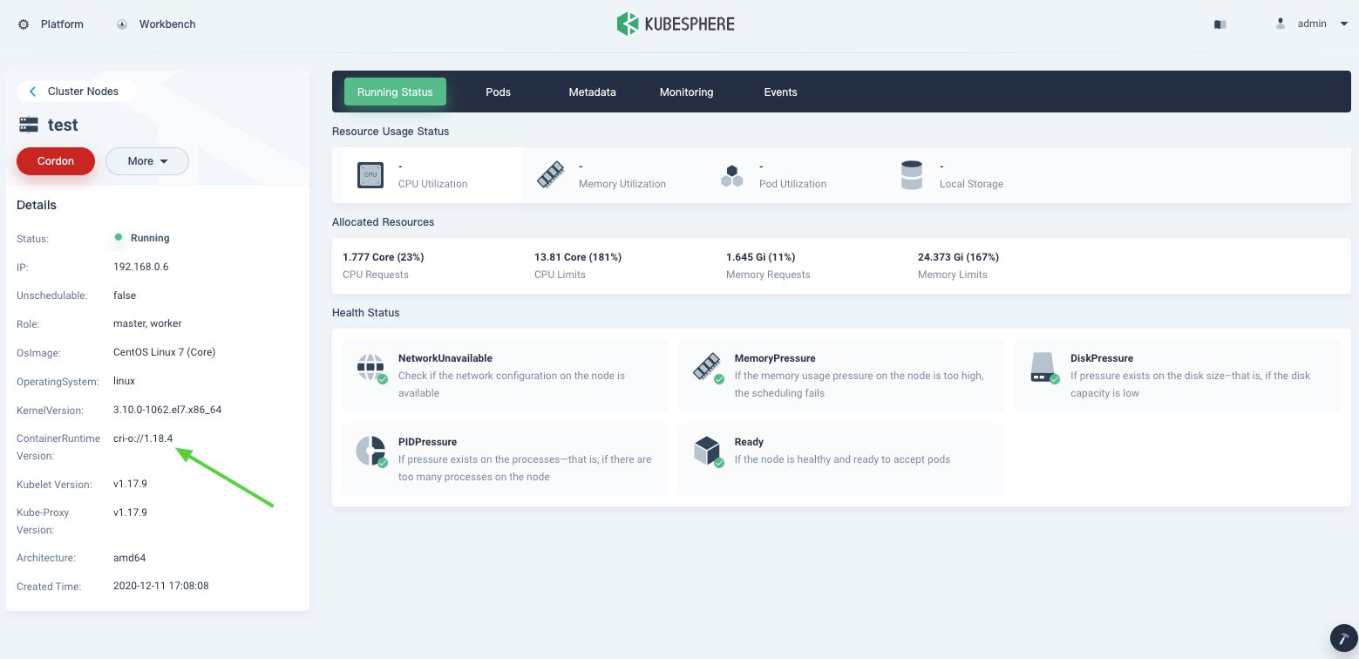Click the Allocated Resources heading
The height and width of the screenshot is (659, 1359).
(384, 222)
